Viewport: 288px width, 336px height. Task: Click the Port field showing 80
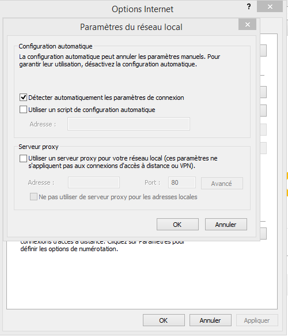tap(182, 182)
